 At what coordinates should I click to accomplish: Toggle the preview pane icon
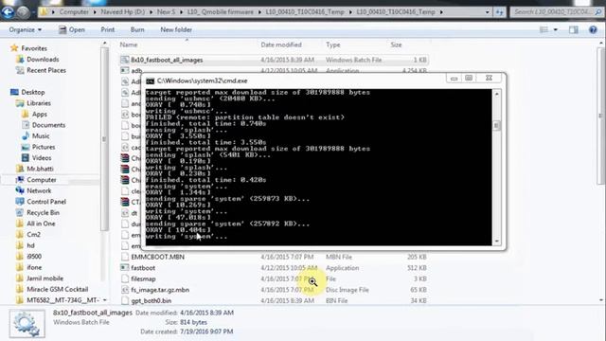click(574, 29)
